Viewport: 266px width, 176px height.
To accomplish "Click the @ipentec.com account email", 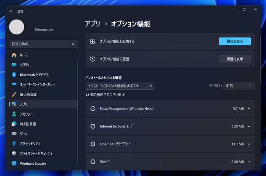I will tap(44, 29).
